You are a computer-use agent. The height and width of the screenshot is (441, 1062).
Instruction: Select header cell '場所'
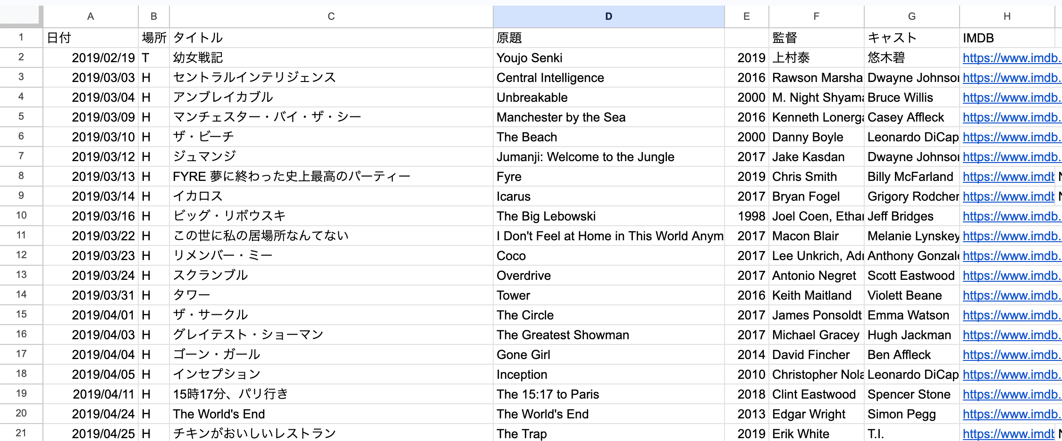coord(154,38)
